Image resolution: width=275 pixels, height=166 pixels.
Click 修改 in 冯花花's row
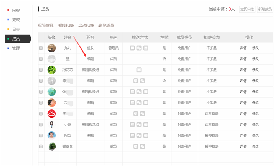click(x=255, y=70)
